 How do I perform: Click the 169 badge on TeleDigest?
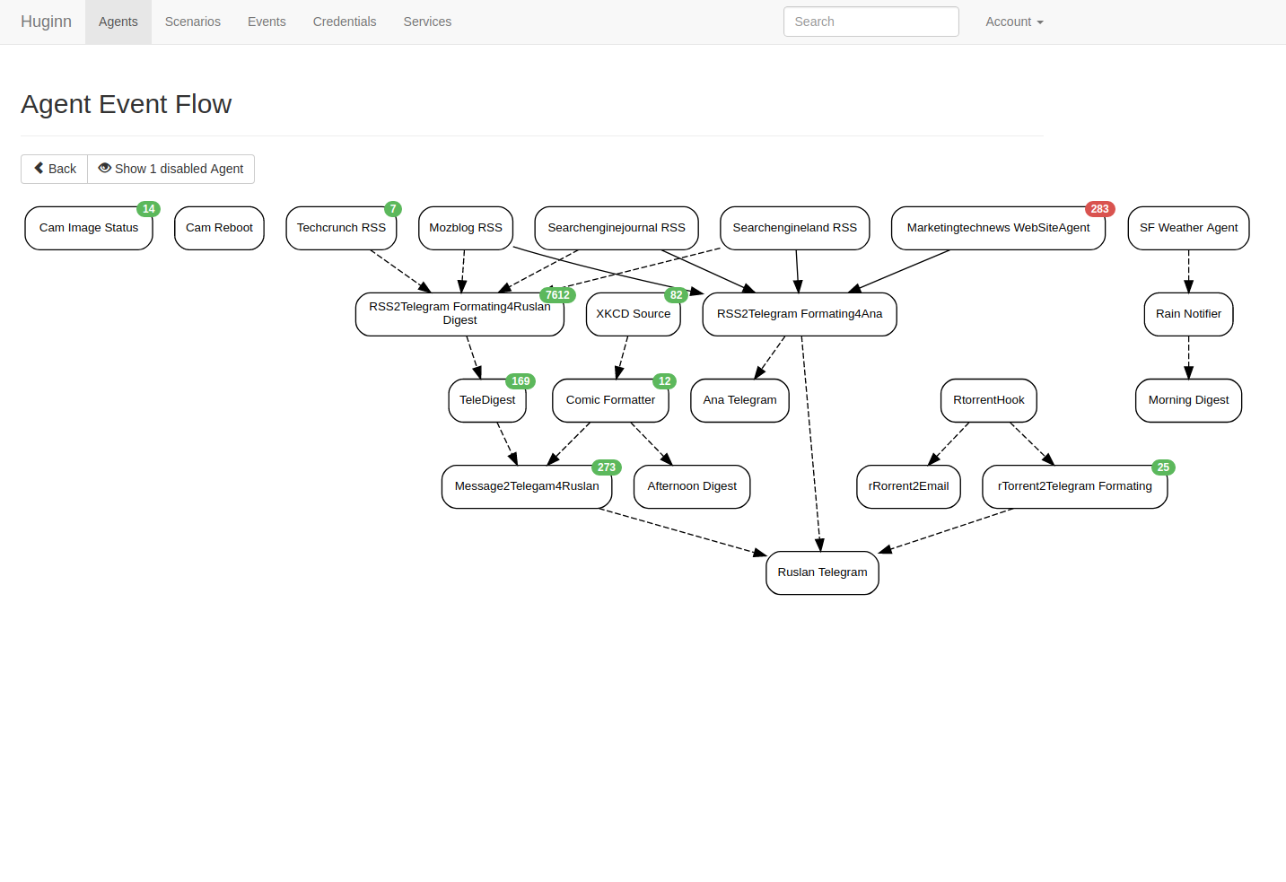521,381
